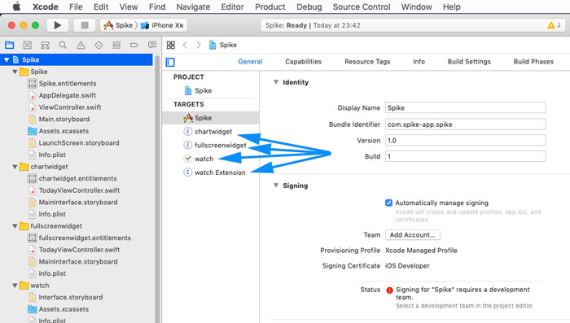Click the Add Account… team button
This screenshot has height=323, width=570.
point(413,235)
